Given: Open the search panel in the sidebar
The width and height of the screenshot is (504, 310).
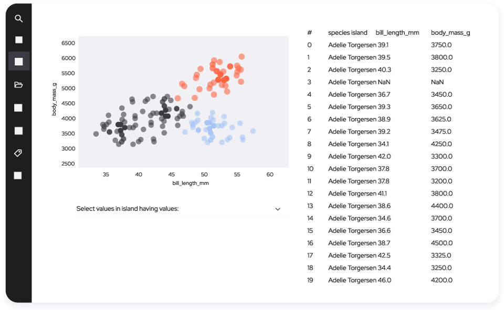Looking at the screenshot, I should tap(19, 18).
